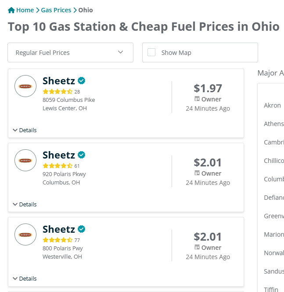284x292 pixels.
Task: Open Athens in major areas list
Action: pos(273,124)
